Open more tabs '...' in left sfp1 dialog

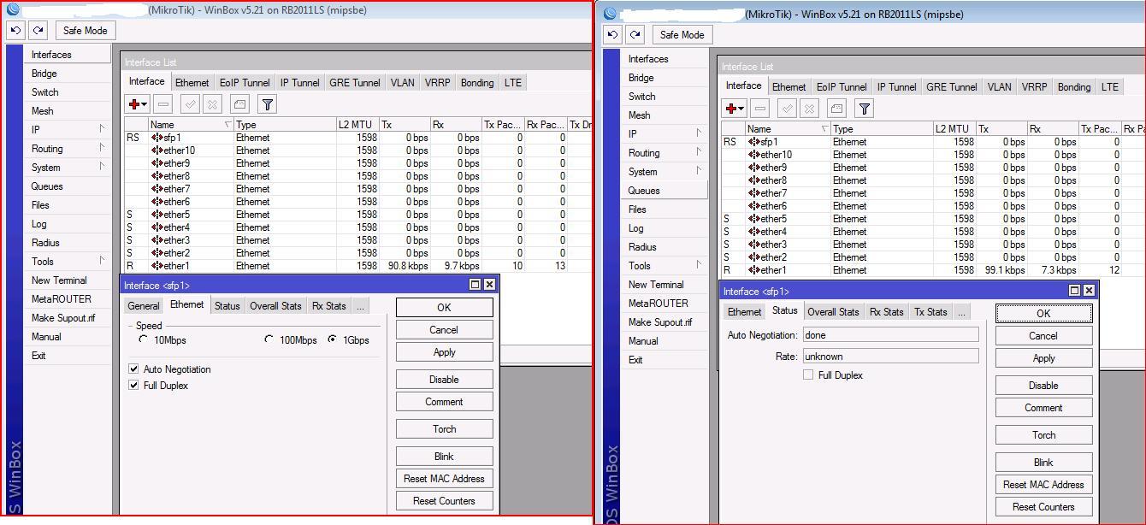361,305
